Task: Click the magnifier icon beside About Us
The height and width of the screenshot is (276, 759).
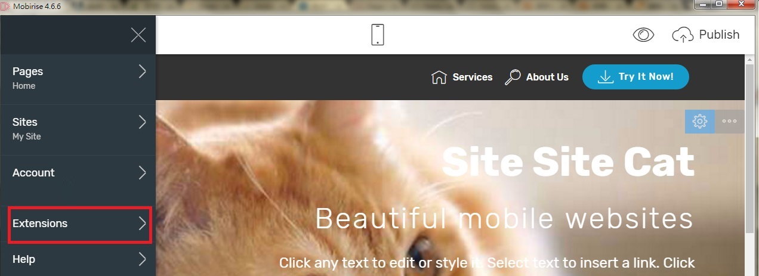Action: [513, 77]
